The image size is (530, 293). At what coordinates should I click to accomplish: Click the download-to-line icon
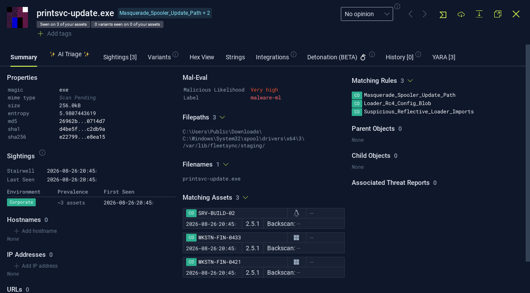pyautogui.click(x=479, y=14)
